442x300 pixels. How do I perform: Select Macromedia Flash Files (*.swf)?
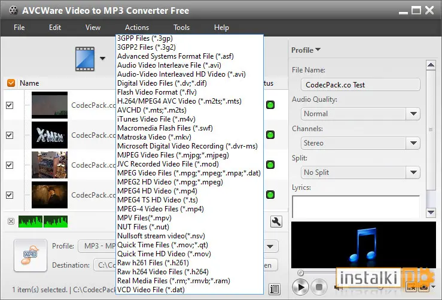190,128
